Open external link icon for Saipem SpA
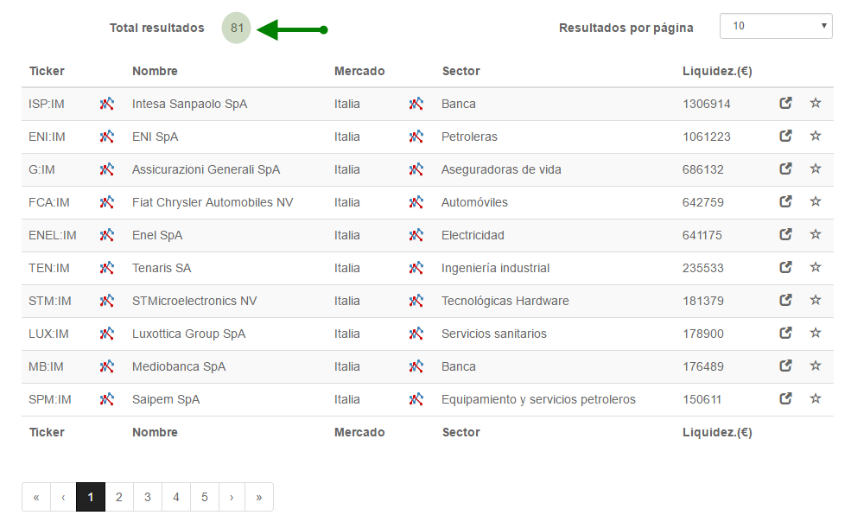 (x=785, y=398)
